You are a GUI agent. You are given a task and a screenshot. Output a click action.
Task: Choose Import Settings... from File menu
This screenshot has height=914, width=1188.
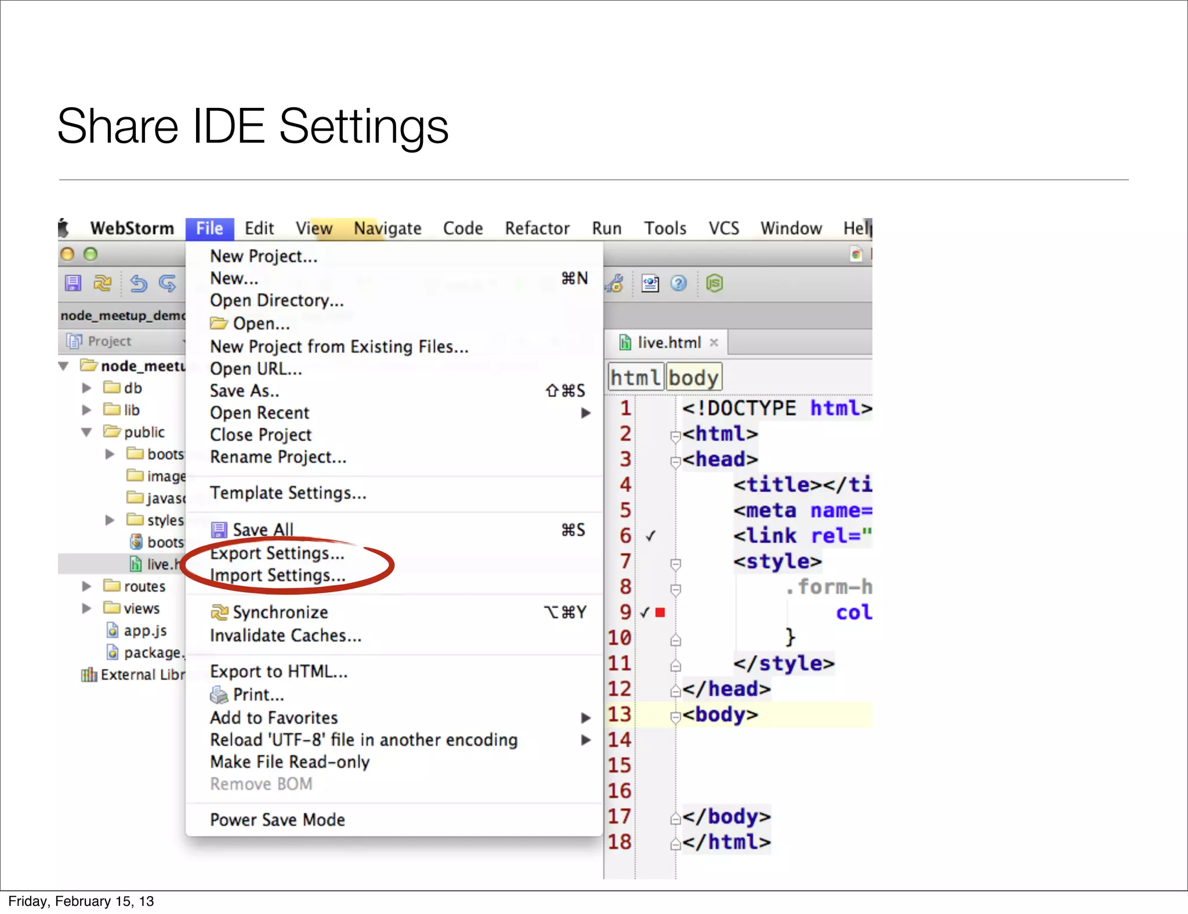(x=394, y=575)
